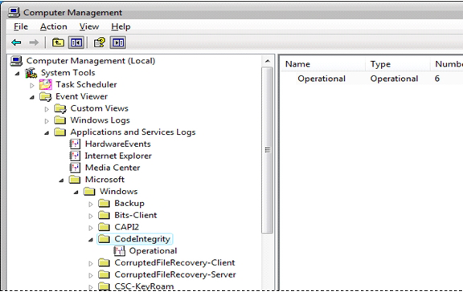Viewport: 463px width, 292px height.
Task: Collapse the CodeIntegrity node
Action: [x=91, y=240]
